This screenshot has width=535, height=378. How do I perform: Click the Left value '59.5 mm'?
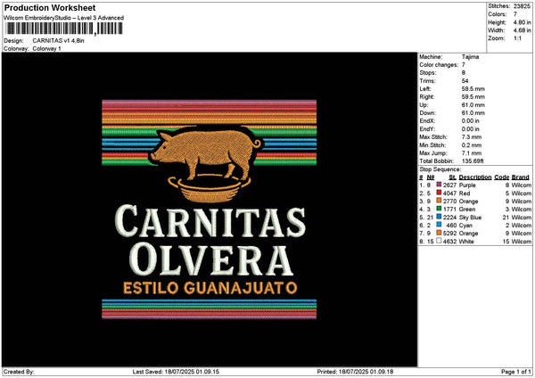coord(473,88)
